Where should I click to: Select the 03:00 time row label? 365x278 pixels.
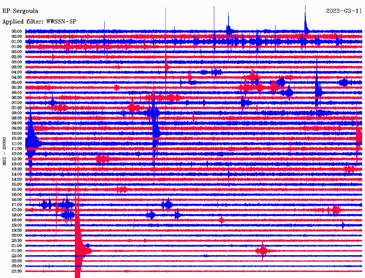click(x=17, y=62)
